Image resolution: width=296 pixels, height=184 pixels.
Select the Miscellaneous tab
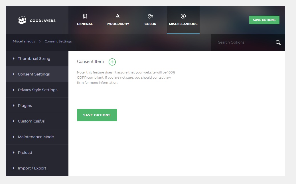point(183,20)
